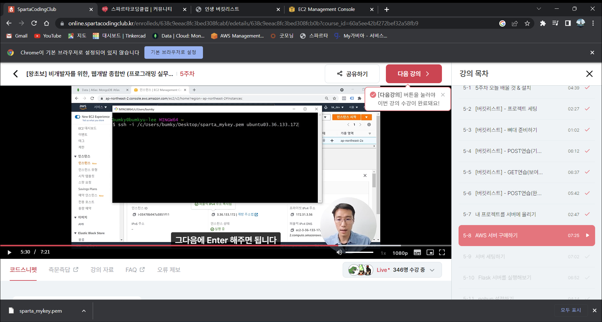Select the 강의 자료 tab

[x=102, y=269]
